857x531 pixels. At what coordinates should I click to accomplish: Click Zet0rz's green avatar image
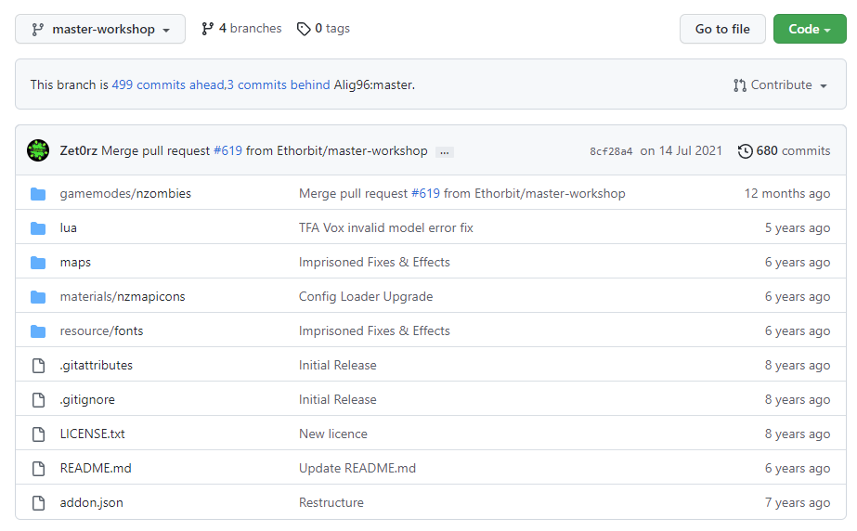(38, 150)
